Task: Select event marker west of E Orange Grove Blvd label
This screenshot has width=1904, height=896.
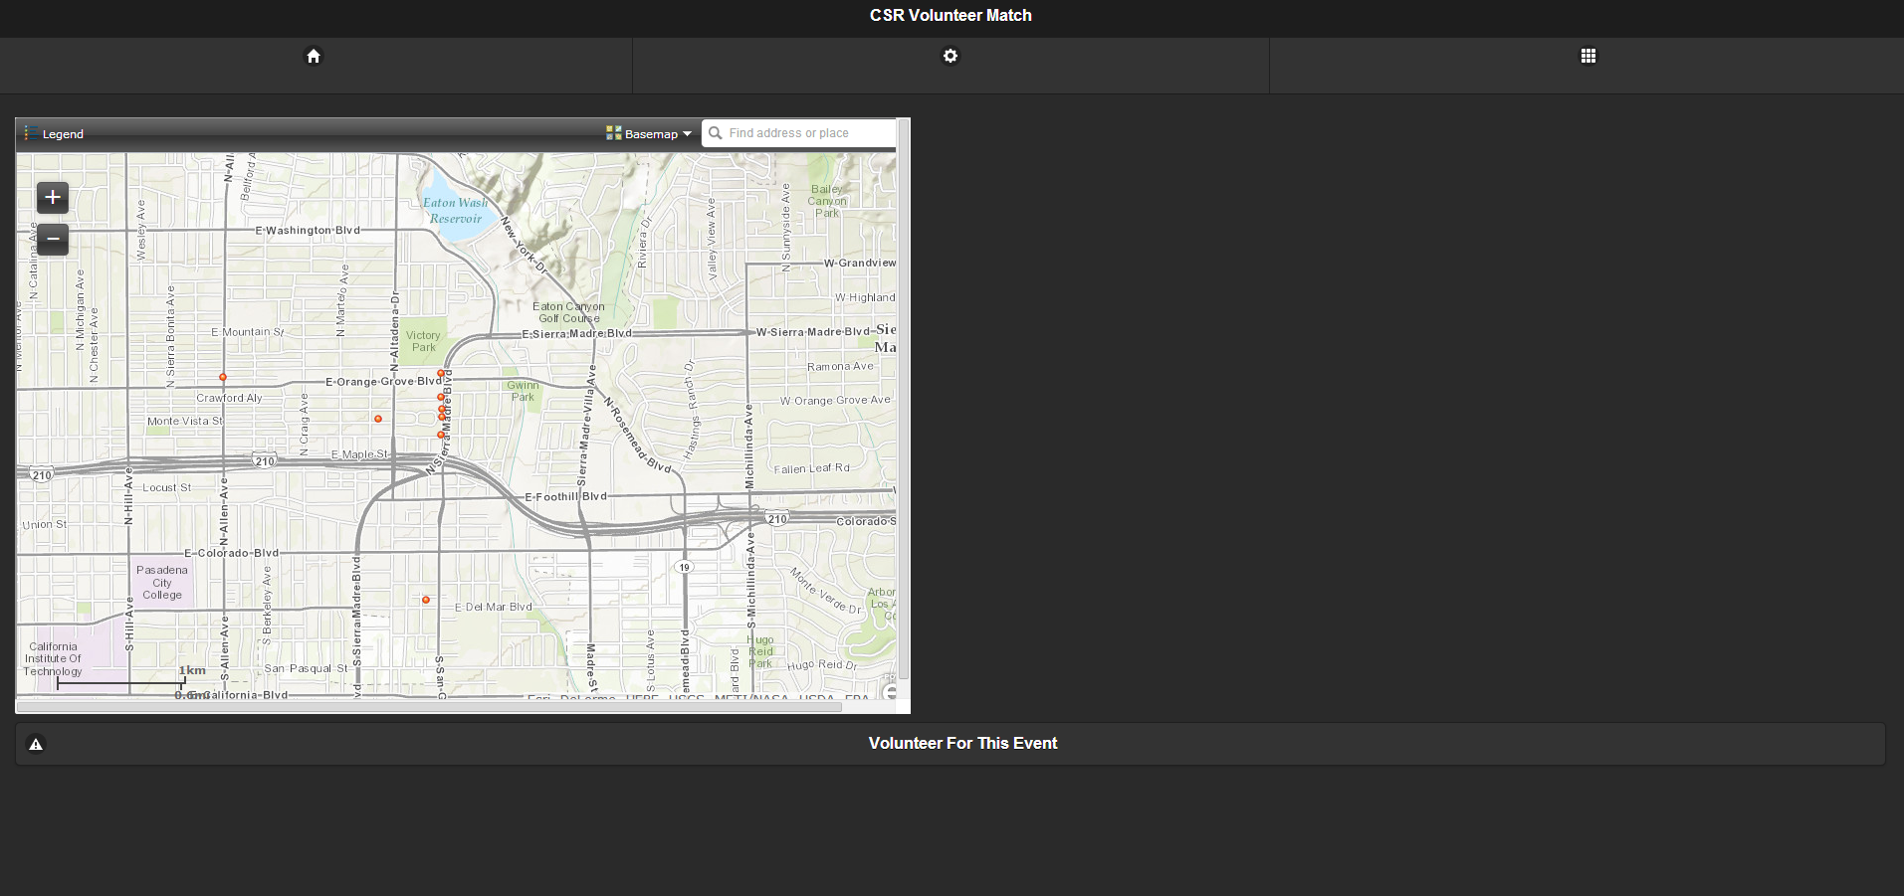Action: (223, 377)
